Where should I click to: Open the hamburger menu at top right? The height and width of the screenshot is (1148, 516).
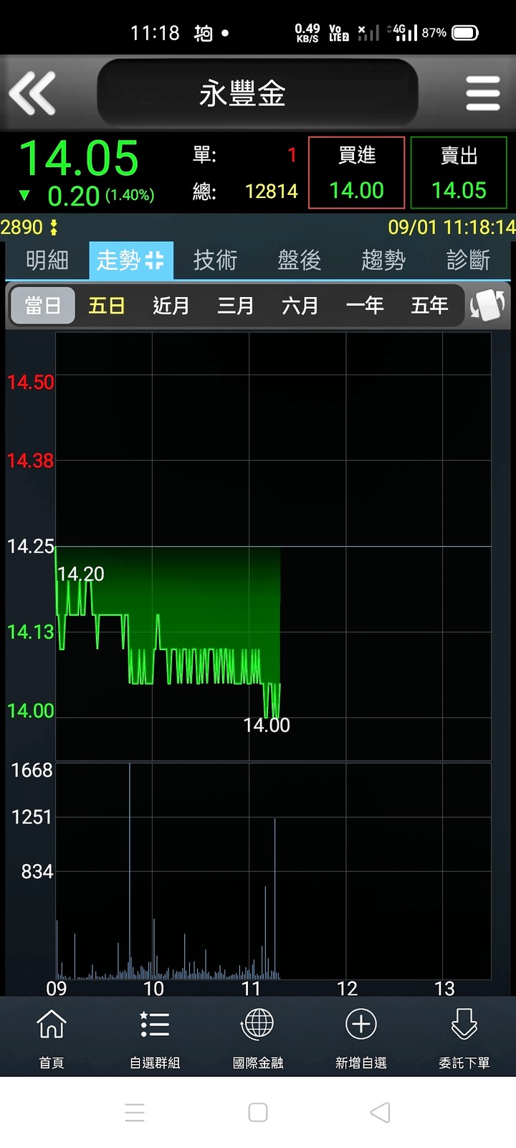482,93
